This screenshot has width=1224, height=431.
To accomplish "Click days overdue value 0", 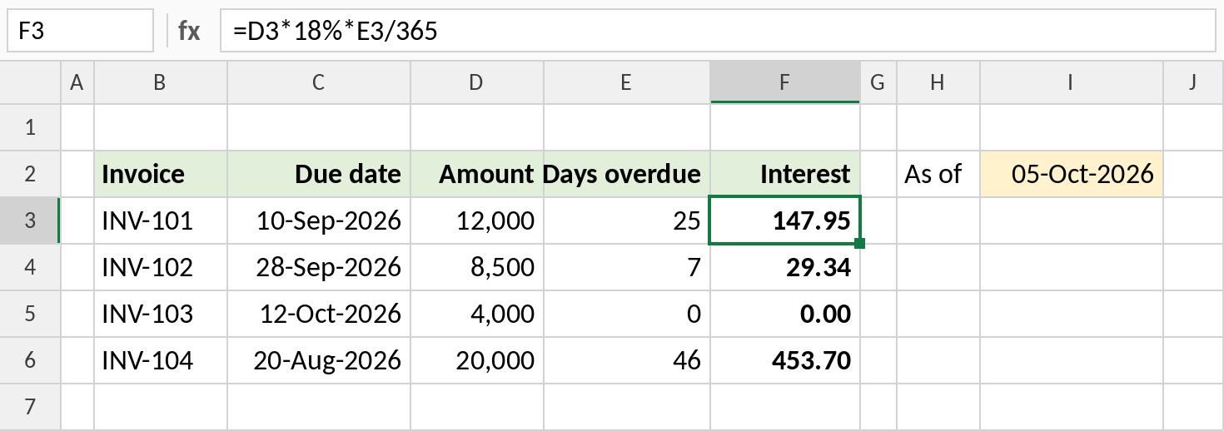I will [627, 314].
